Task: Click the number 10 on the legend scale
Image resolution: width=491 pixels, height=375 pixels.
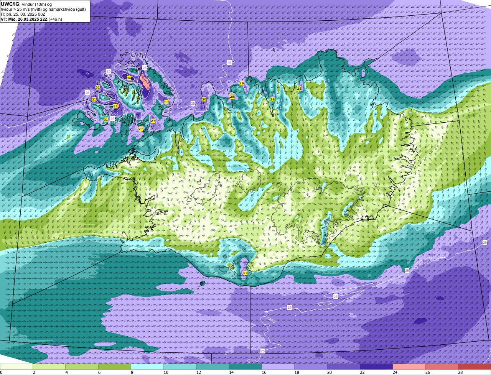Action: click(x=166, y=372)
